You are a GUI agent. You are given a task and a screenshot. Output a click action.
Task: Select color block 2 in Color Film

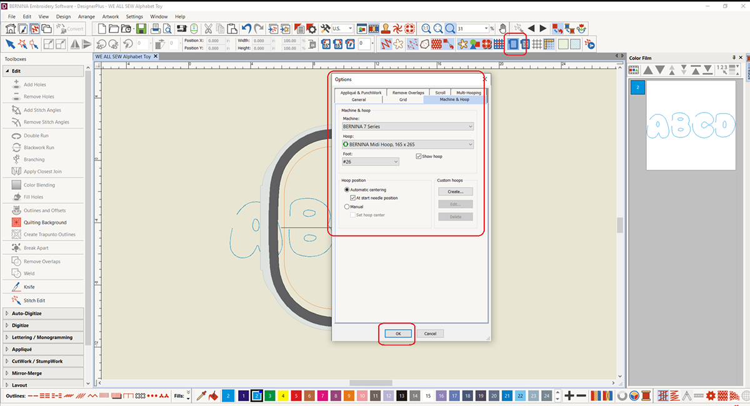[637, 87]
